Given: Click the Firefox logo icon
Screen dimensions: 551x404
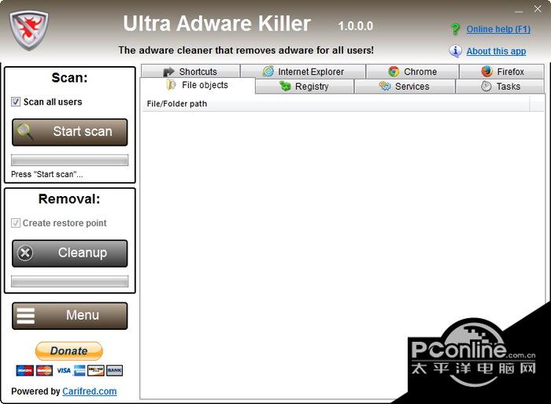Looking at the screenshot, I should [487, 72].
